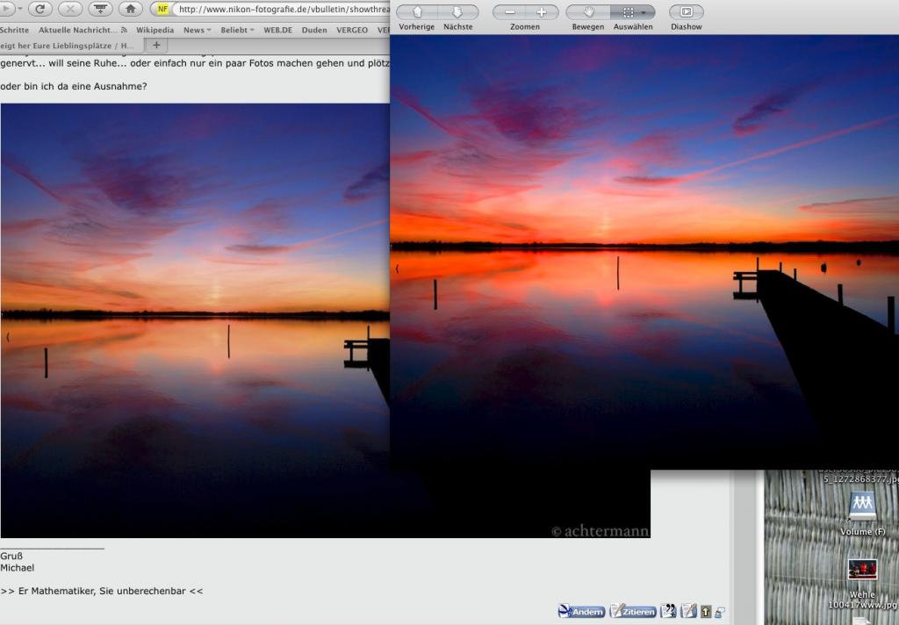The width and height of the screenshot is (899, 625).
Task: Reload the page in Firefox
Action: [40, 9]
